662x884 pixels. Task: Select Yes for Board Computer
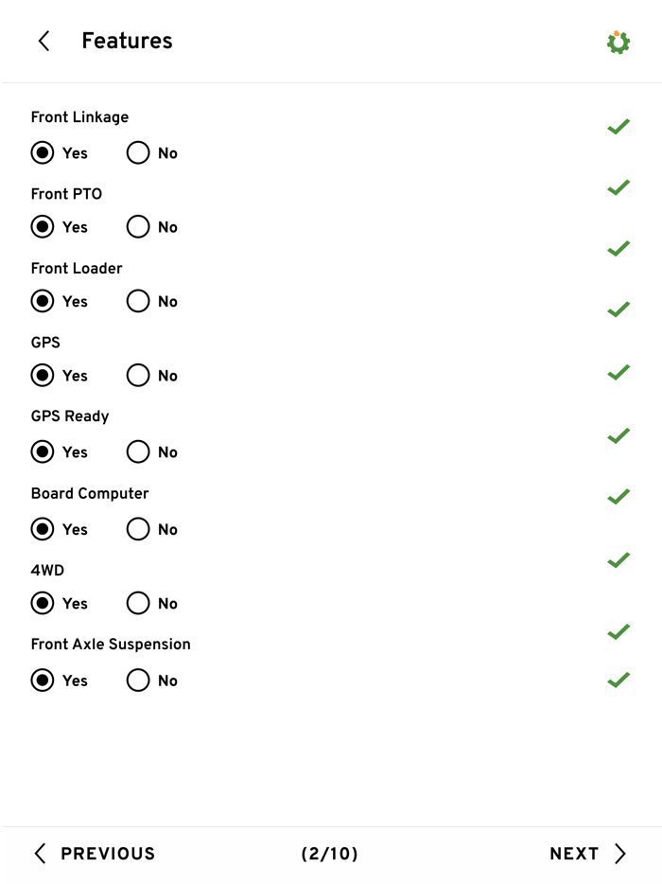43,529
